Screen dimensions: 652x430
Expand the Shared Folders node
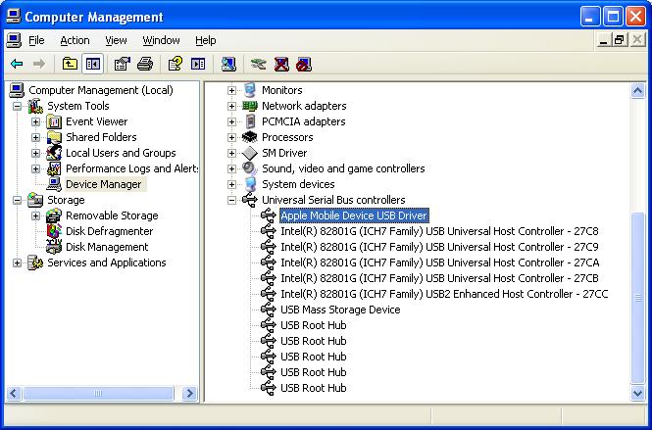[35, 137]
